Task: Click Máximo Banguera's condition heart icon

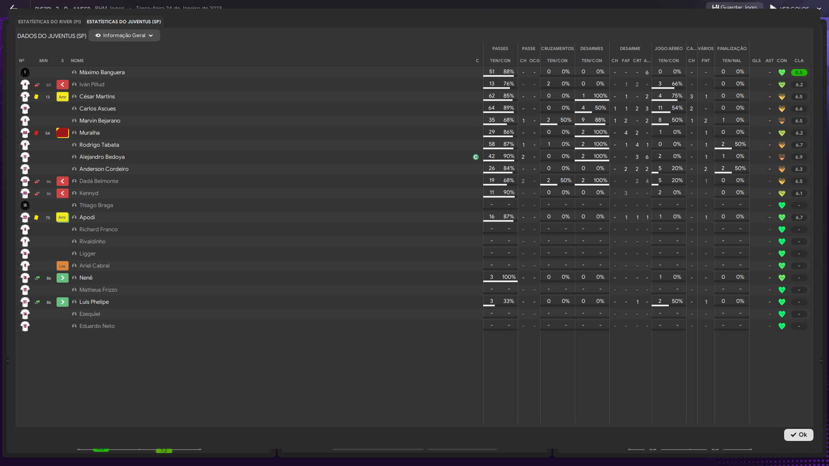Action: point(782,72)
